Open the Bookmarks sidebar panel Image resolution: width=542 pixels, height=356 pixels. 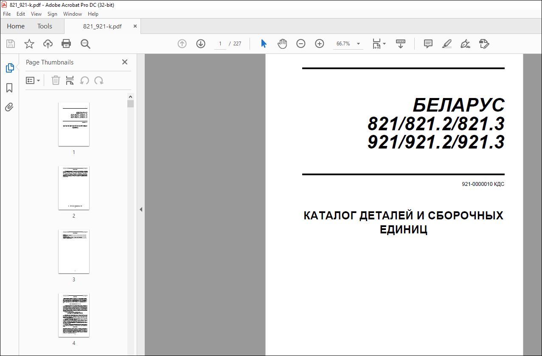coord(9,87)
